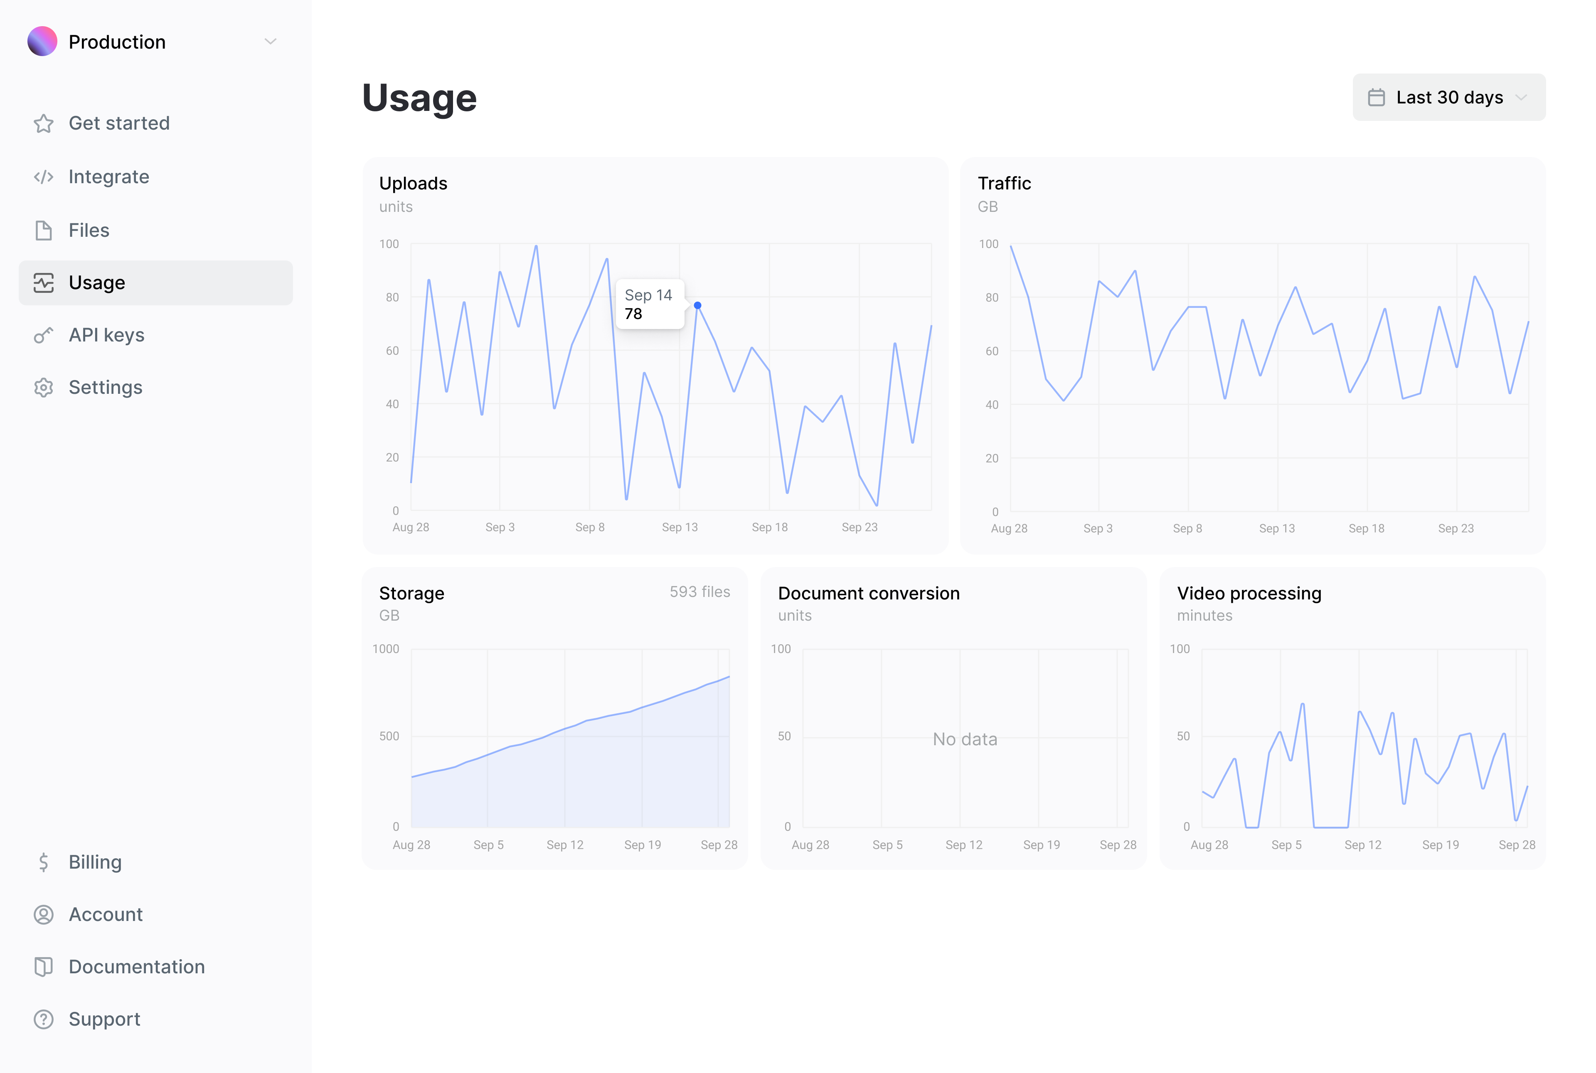Click the Files document icon

click(43, 230)
